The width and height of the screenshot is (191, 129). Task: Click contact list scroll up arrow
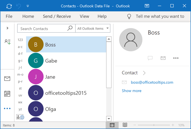tap(109, 39)
